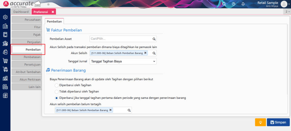291x131 pixels.
Task: Open the Tanggal Jurnal dropdown
Action: (123, 61)
